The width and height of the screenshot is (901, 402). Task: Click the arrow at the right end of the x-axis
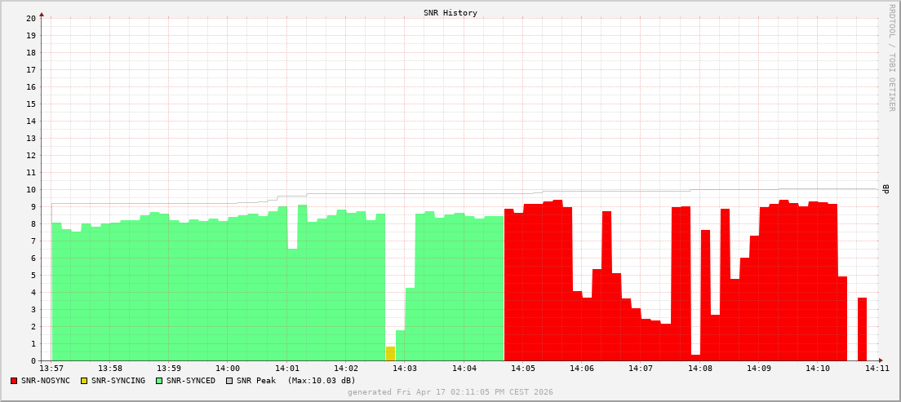point(880,360)
